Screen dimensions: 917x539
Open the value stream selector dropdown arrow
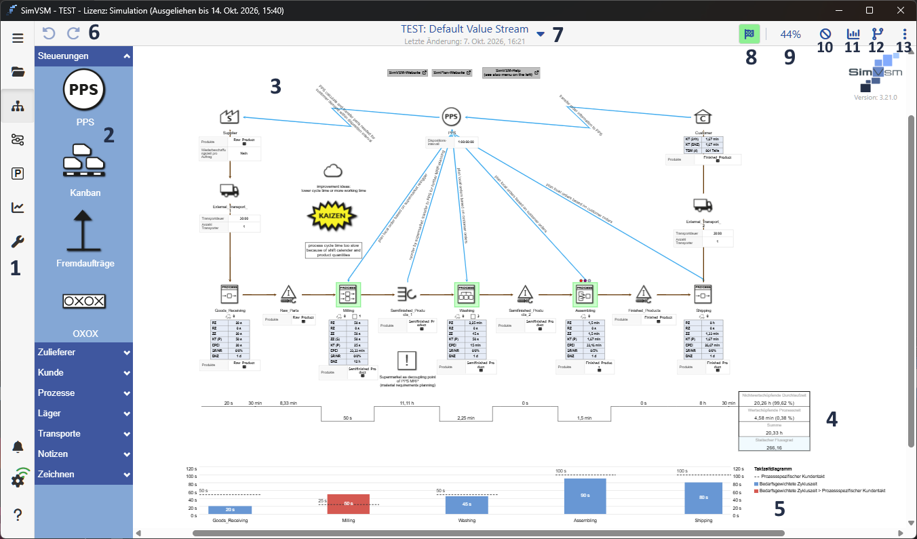541,34
